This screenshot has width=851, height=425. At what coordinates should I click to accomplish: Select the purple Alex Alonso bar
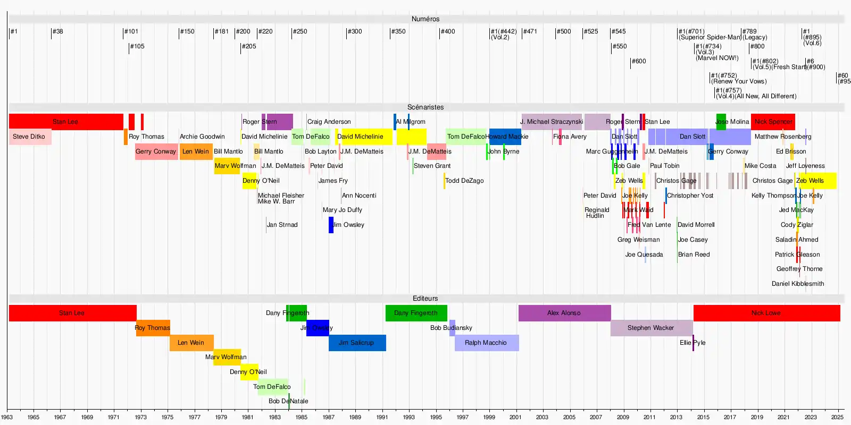pos(564,313)
